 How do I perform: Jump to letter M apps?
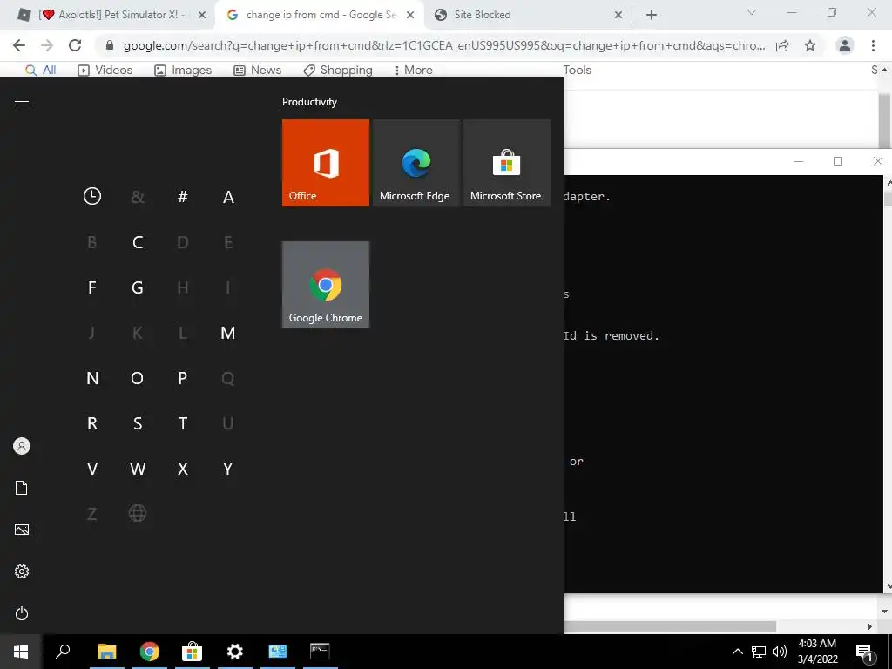[x=228, y=333]
